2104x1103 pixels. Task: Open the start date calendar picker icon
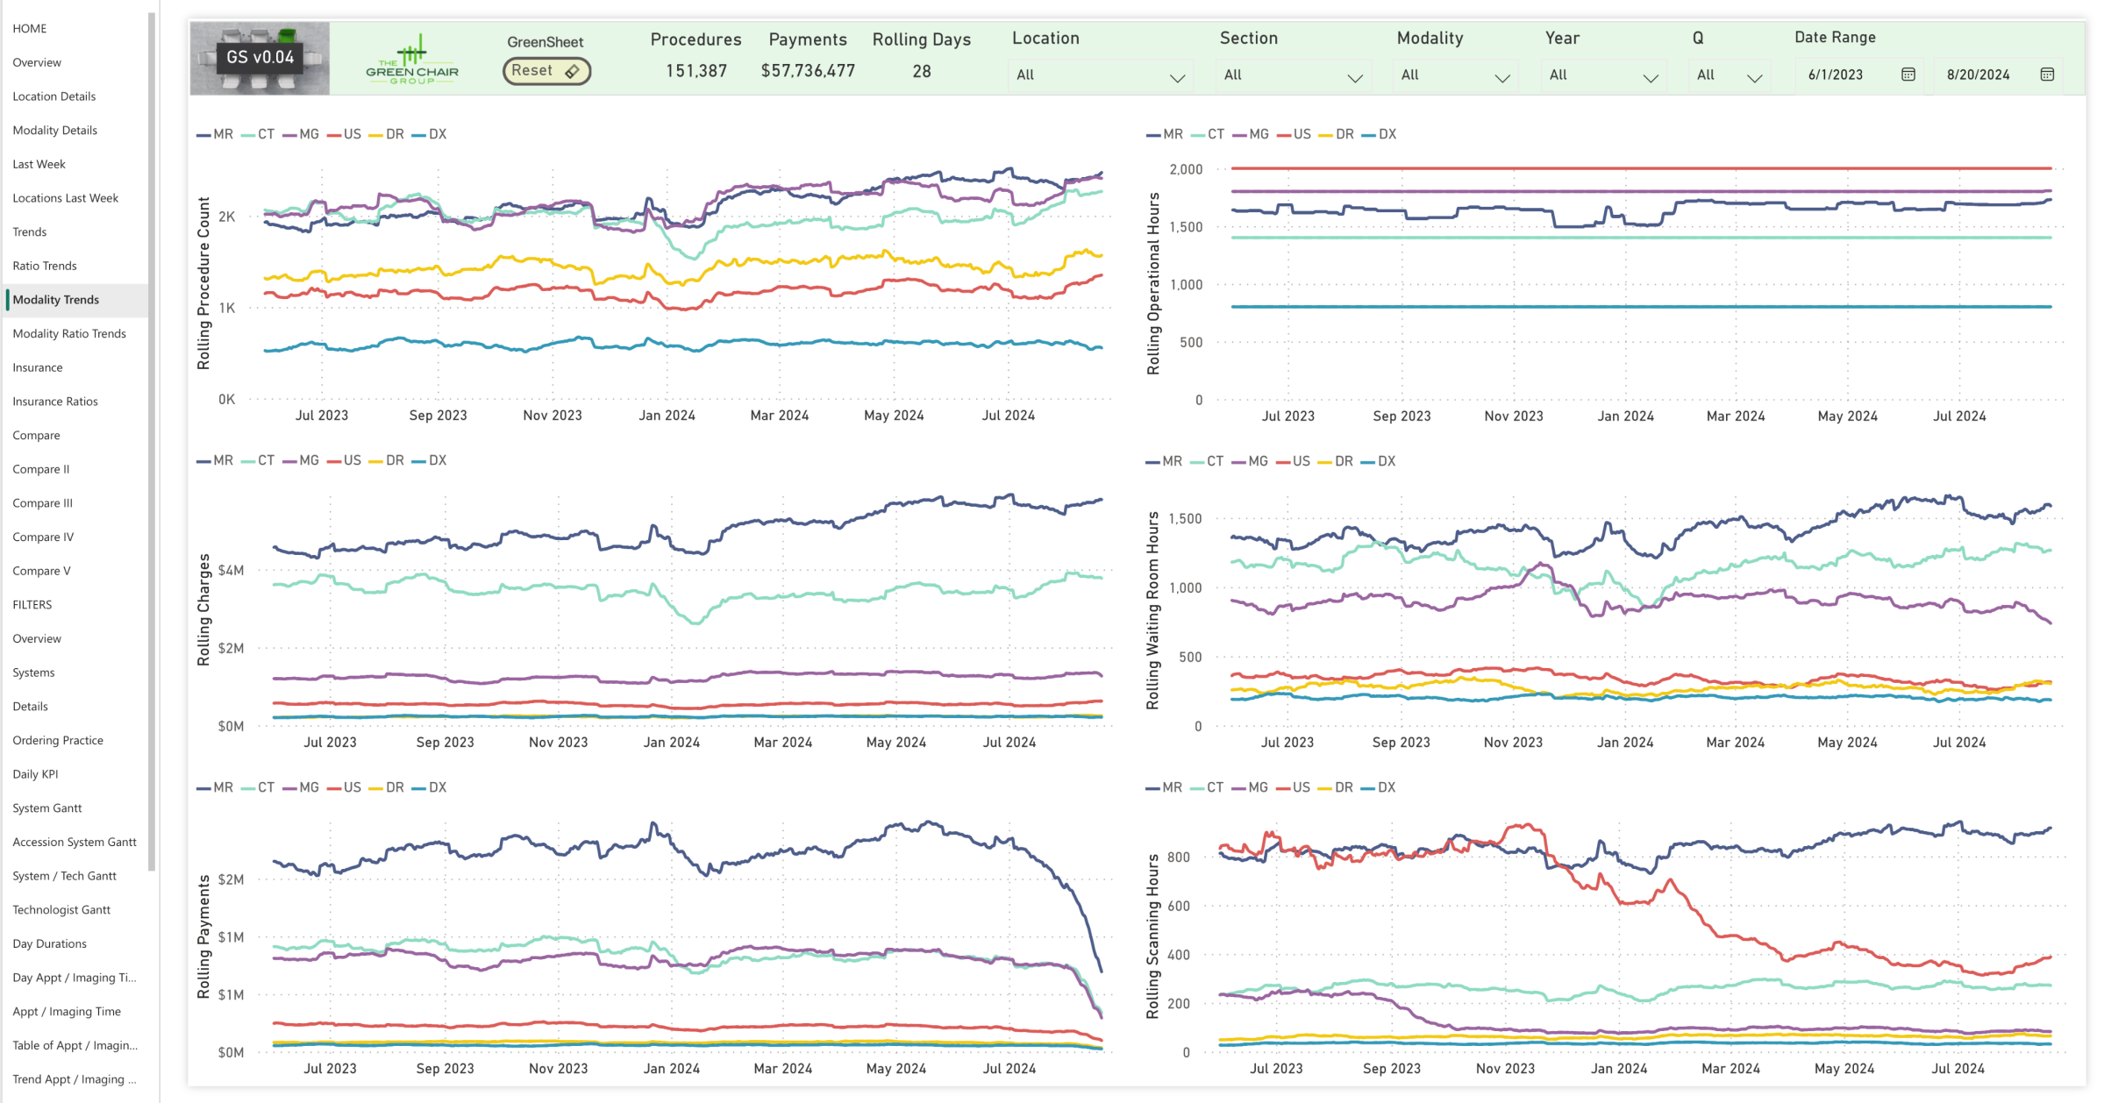1908,75
